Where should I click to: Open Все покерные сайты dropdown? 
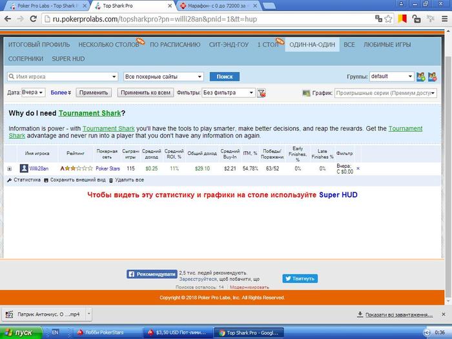click(x=163, y=77)
